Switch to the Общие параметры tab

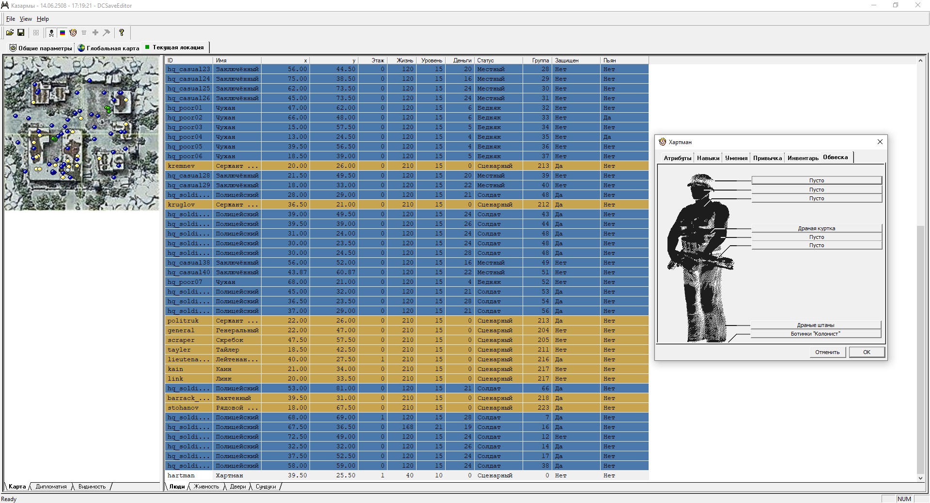(x=41, y=48)
